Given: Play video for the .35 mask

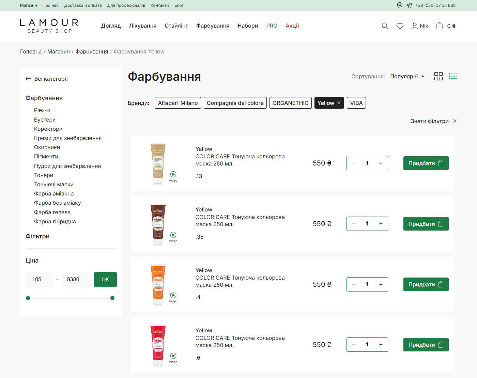Looking at the screenshot, I should [173, 237].
